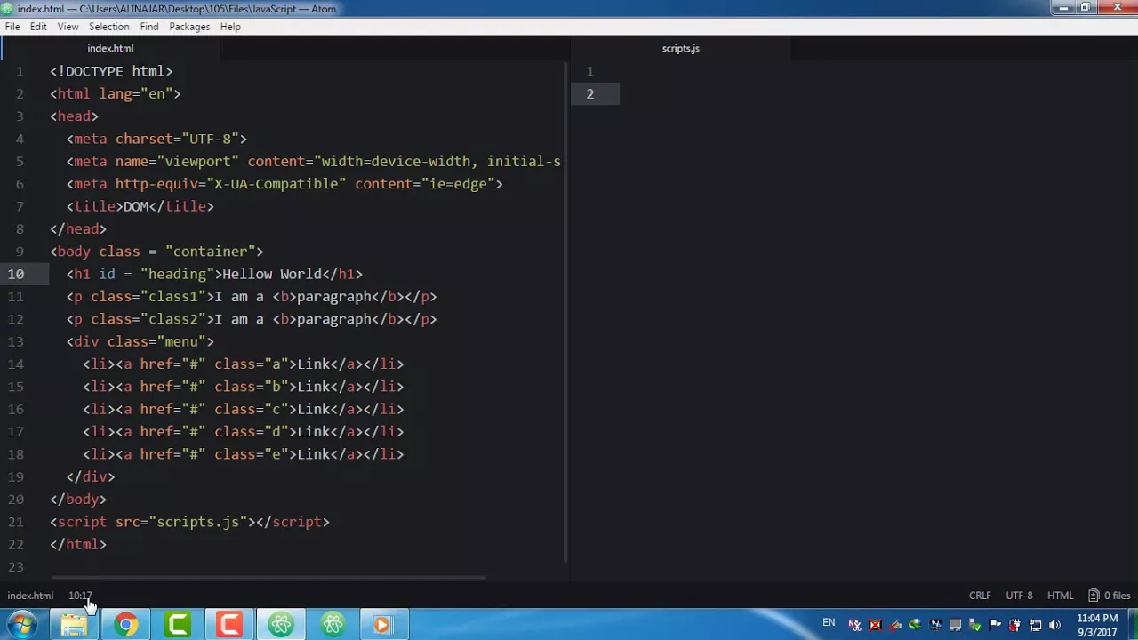
Task: Click line number 1 in scripts.js gutter
Action: (589, 71)
